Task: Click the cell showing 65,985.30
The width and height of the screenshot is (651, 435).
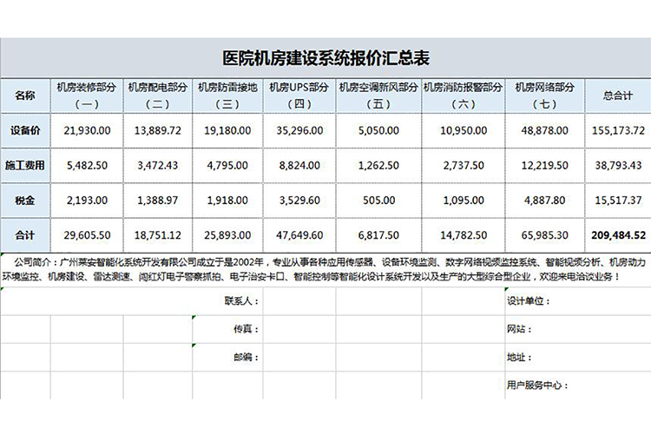Action: pos(543,234)
